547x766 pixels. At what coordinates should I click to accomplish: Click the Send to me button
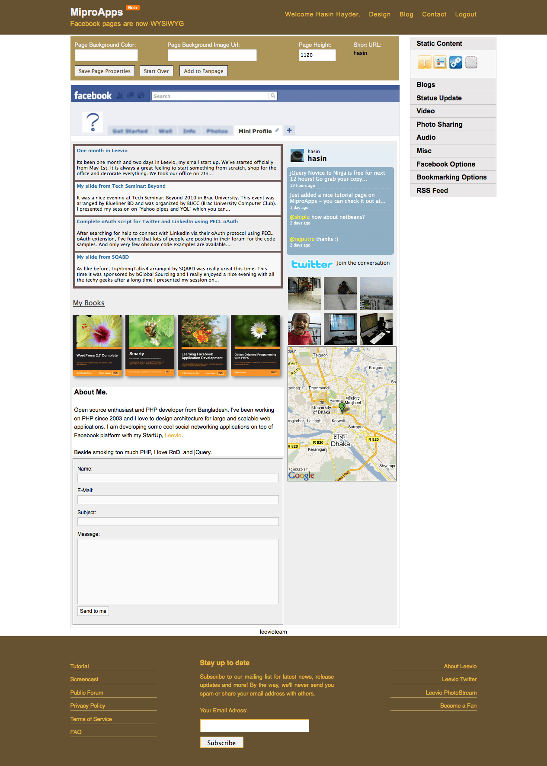[93, 611]
